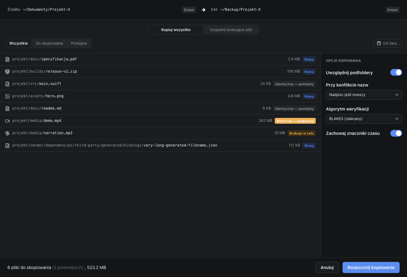Click the Anuluj button
The width and height of the screenshot is (407, 277).
[327, 267]
